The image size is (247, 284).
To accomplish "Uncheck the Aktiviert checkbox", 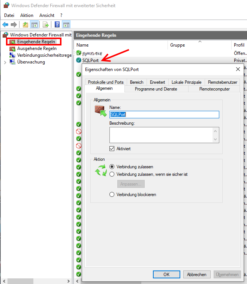I will 112,149.
